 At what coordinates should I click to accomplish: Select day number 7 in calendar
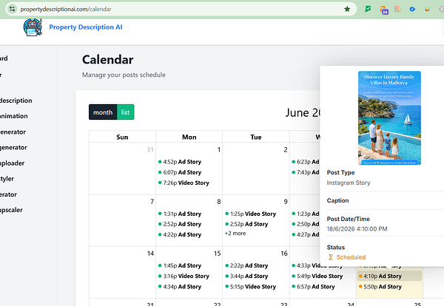point(152,202)
